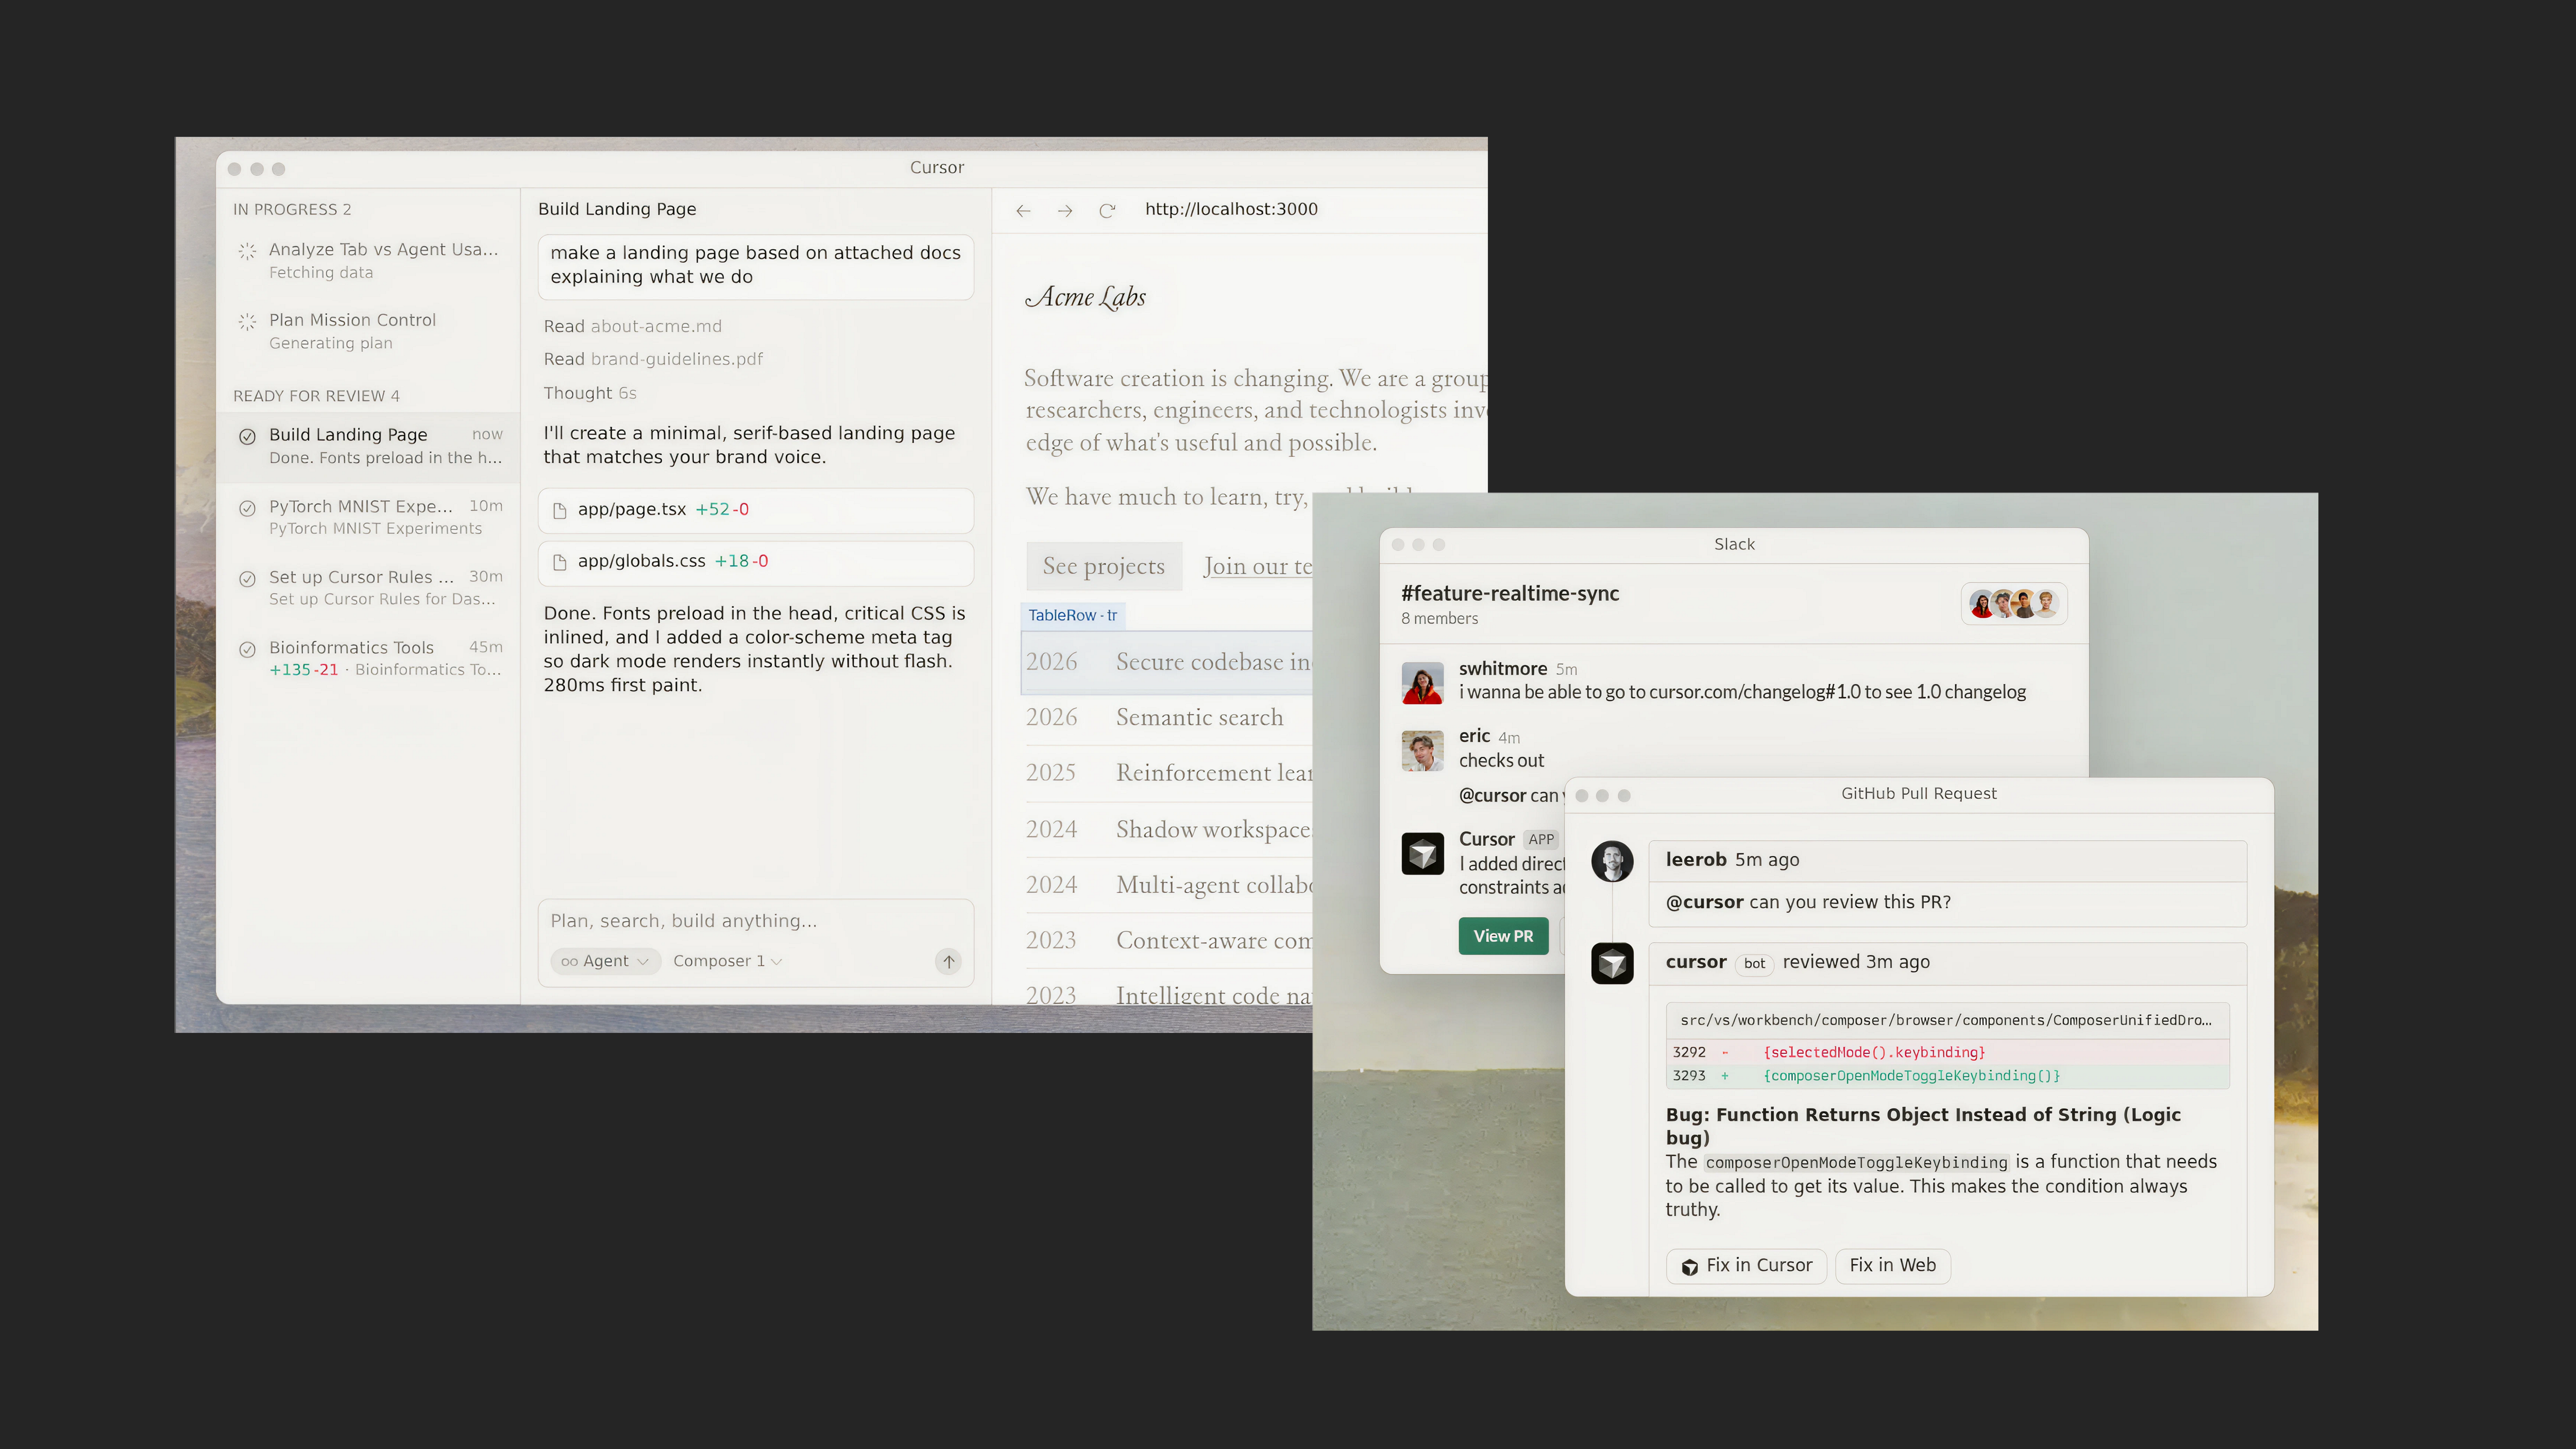Open the channel members avatar stack in Slack
The image size is (2576, 1449).
click(x=2013, y=604)
